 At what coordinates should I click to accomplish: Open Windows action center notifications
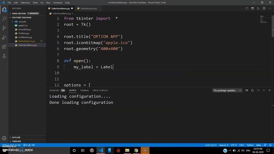268,150
